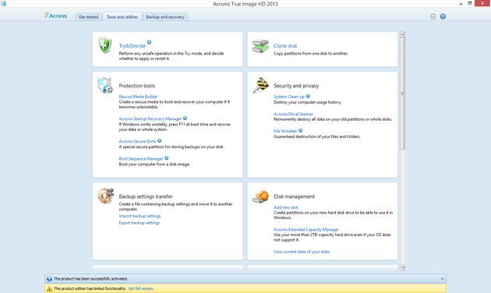Click Import backup settings
Viewport: 491px width, 293px height.
(140, 216)
